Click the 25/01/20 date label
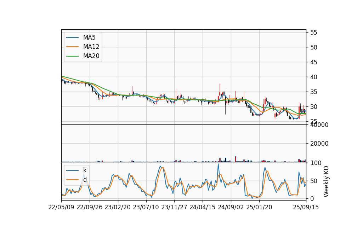This screenshot has width=340, height=244. coord(259,207)
